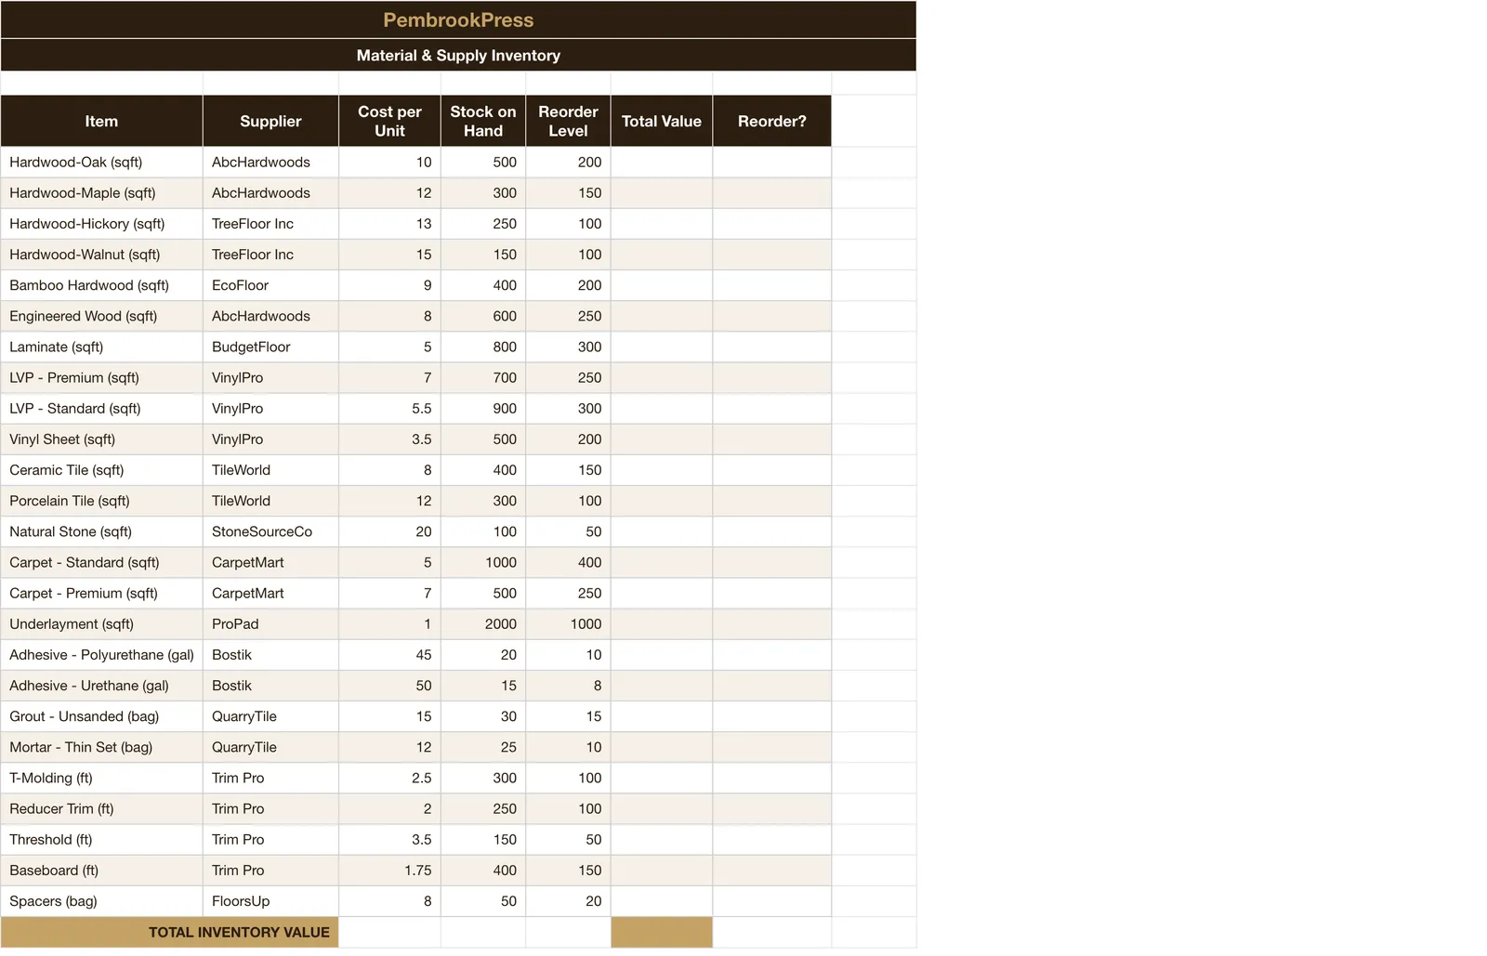Viewport: 1487px width, 956px height.
Task: Select the PembrookPress title cell
Action: [x=458, y=20]
